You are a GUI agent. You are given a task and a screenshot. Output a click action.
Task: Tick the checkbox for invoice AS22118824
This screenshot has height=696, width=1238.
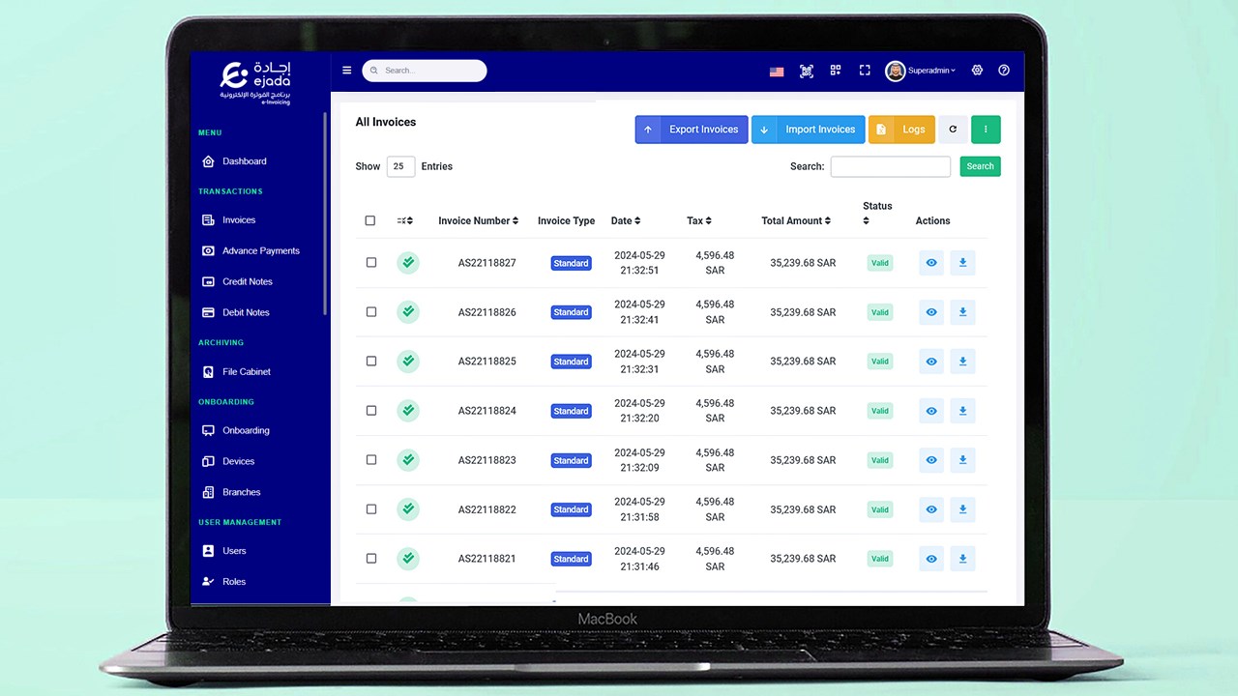[370, 410]
